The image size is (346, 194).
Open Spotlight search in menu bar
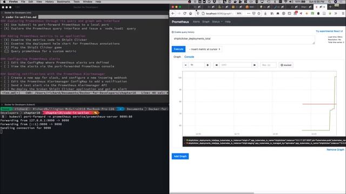pyautogui.click(x=329, y=2)
